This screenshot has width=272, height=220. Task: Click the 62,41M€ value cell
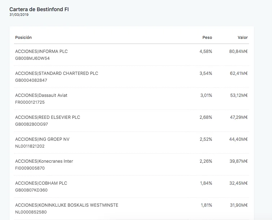click(x=238, y=73)
